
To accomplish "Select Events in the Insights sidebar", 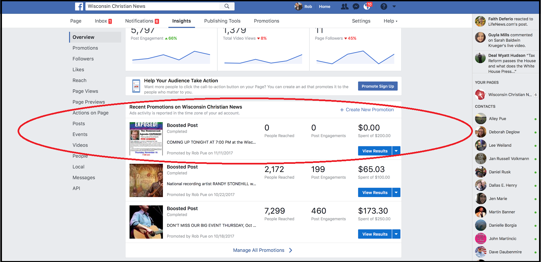I will tap(80, 134).
